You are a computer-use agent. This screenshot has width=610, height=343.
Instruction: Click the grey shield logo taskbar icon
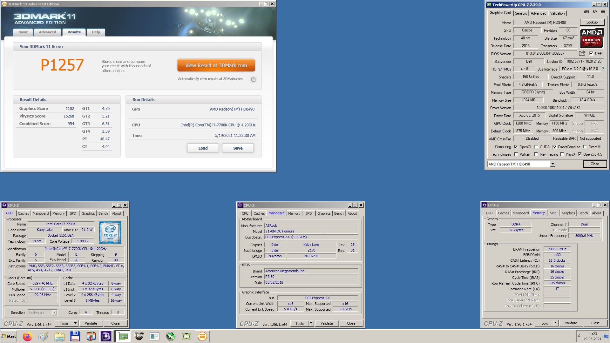[x=139, y=336]
